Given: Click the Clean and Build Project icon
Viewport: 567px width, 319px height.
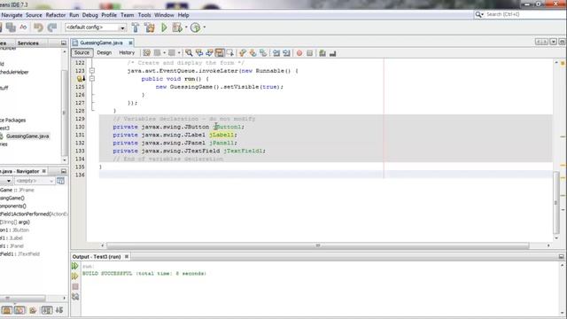Looking at the screenshot, I should tap(150, 27).
